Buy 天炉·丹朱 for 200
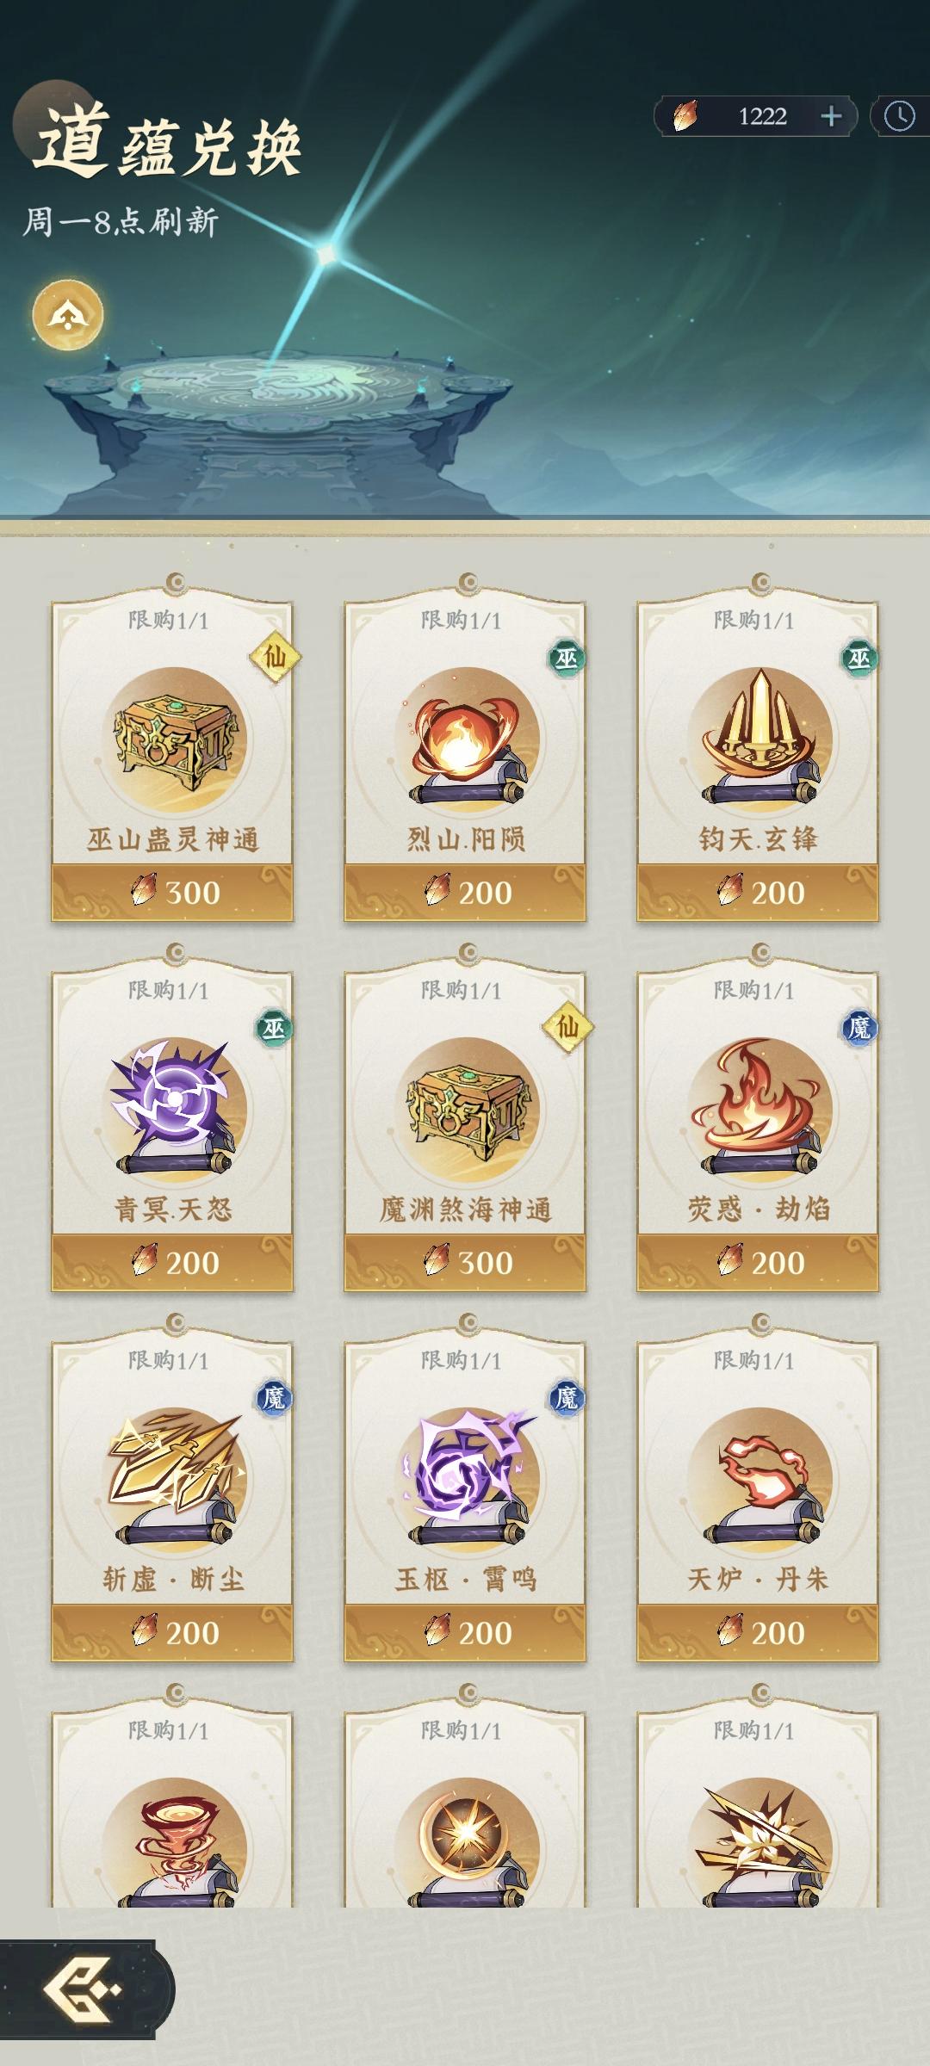The image size is (930, 2066). (758, 1633)
